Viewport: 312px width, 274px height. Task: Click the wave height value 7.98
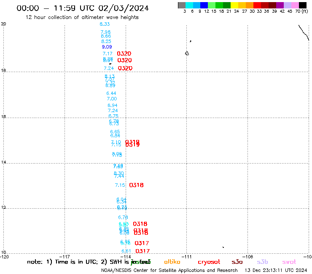105,32
